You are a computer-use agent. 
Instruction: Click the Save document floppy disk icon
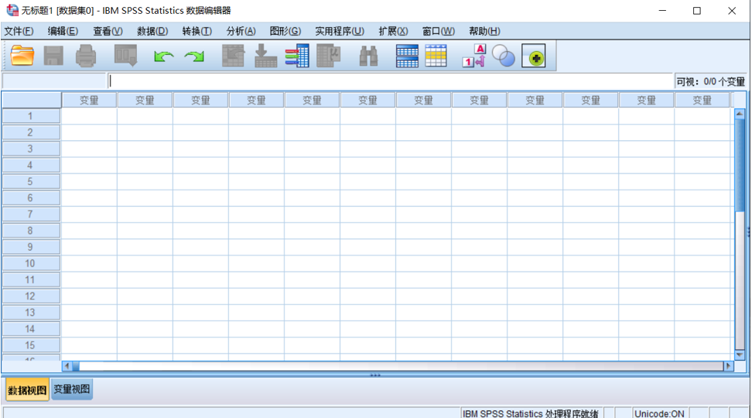pos(53,56)
